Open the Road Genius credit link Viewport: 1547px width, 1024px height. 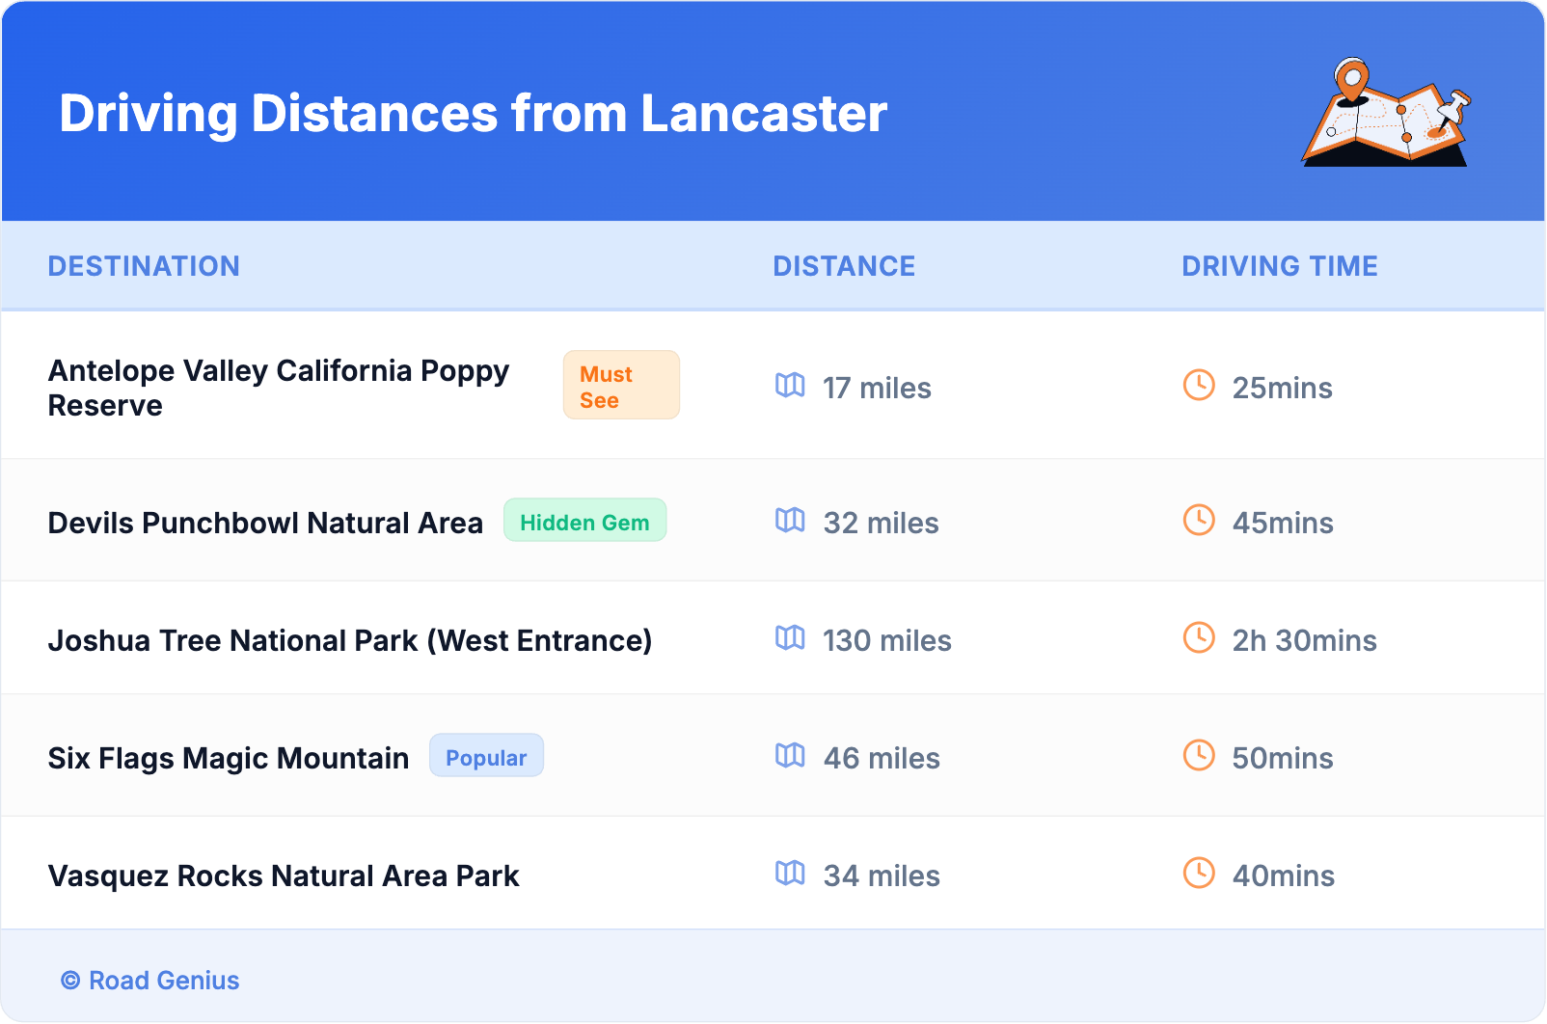tap(150, 981)
